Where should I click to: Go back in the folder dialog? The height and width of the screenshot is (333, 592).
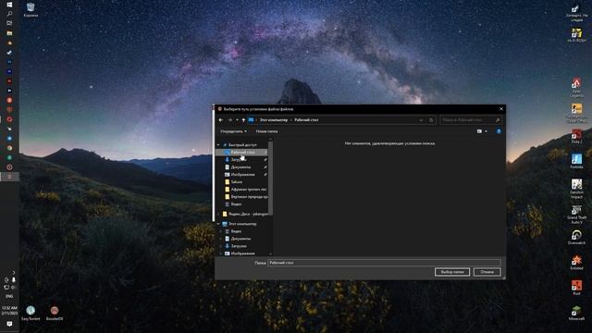tap(221, 120)
